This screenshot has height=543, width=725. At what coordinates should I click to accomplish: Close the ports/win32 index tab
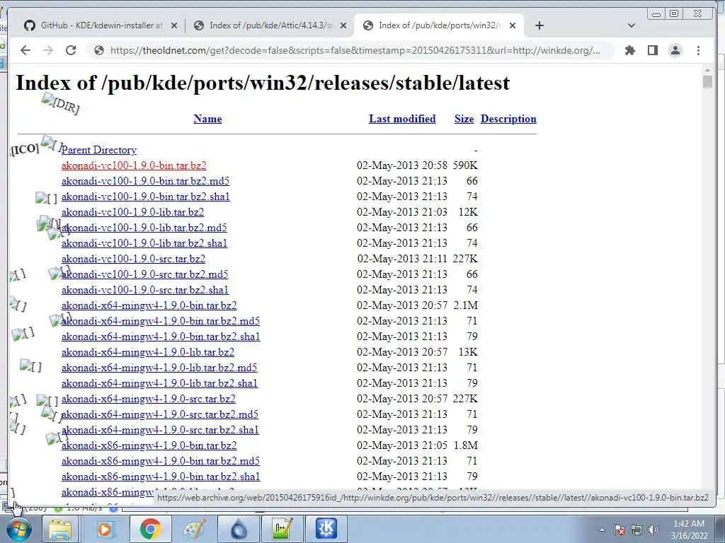click(513, 26)
